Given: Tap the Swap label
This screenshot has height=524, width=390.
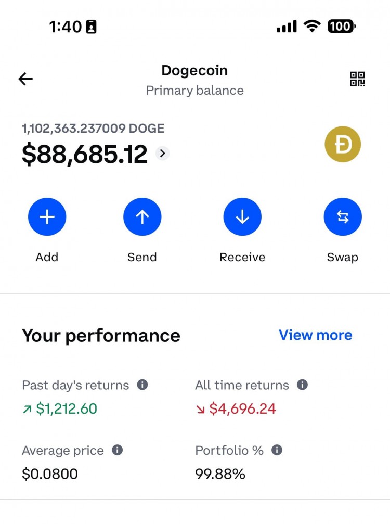Looking at the screenshot, I should click(343, 258).
